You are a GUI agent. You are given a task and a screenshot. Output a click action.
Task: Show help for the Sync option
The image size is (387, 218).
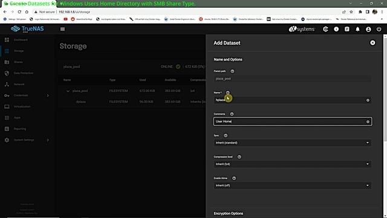[x=226, y=136]
